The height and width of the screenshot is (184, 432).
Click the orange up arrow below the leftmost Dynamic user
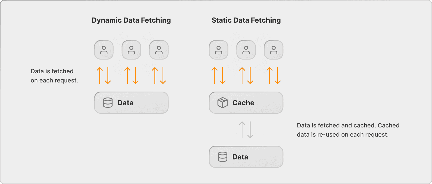100,75
